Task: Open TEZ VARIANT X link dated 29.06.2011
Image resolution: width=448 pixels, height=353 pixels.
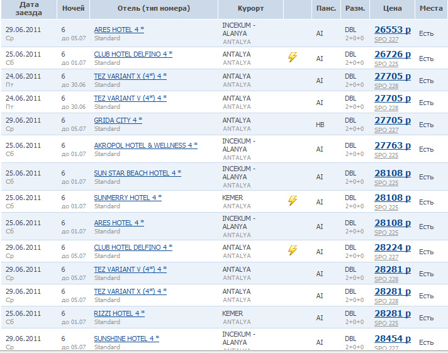Action: [x=130, y=291]
